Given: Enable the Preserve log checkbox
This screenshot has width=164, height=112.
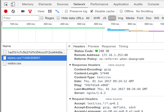Looking at the screenshot, I should pyautogui.click(x=66, y=11).
